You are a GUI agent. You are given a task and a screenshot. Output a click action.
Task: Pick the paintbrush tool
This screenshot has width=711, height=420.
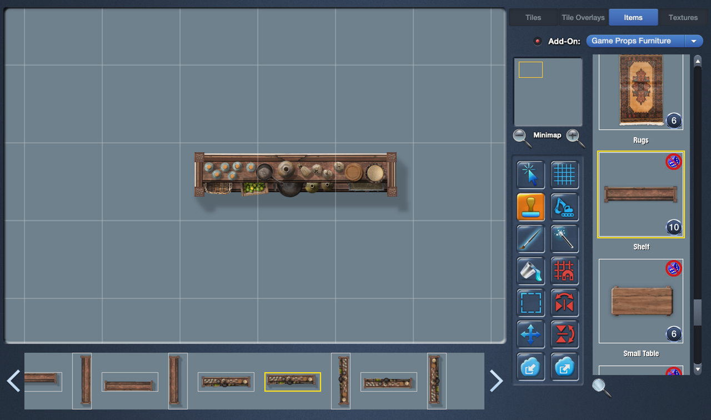pyautogui.click(x=530, y=239)
